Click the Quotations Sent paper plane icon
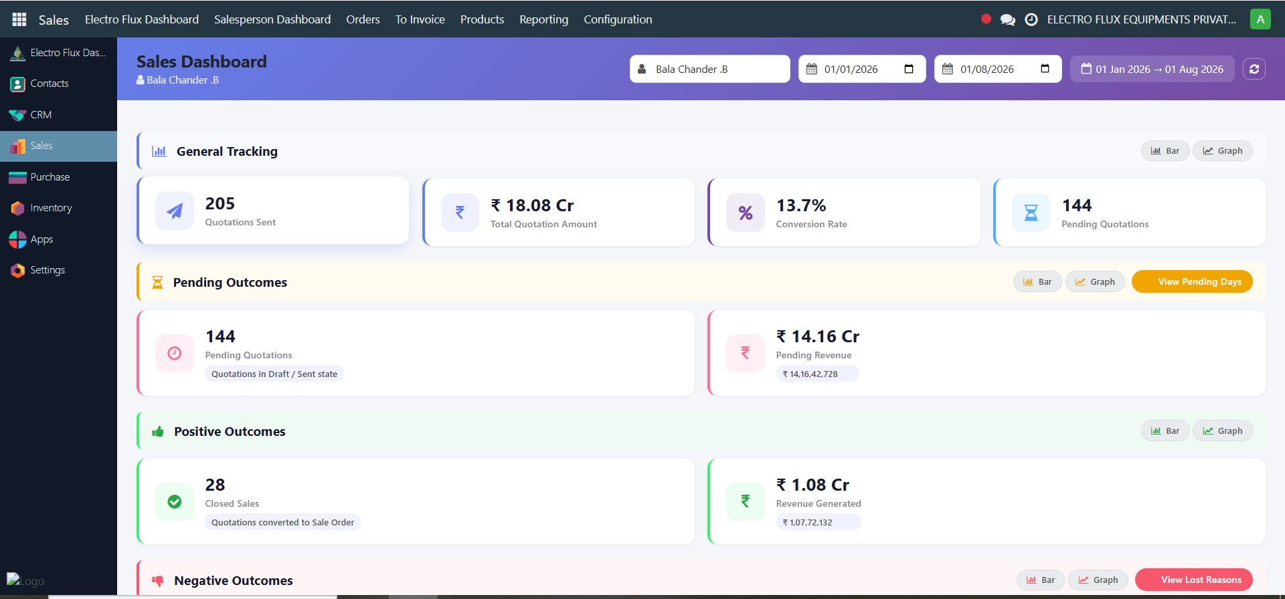Screen dimensions: 1285x599 [175, 211]
